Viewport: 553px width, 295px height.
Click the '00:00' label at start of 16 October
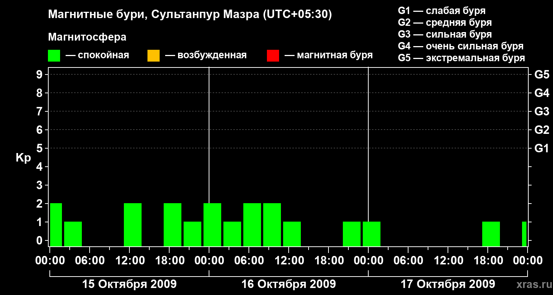tap(209, 261)
